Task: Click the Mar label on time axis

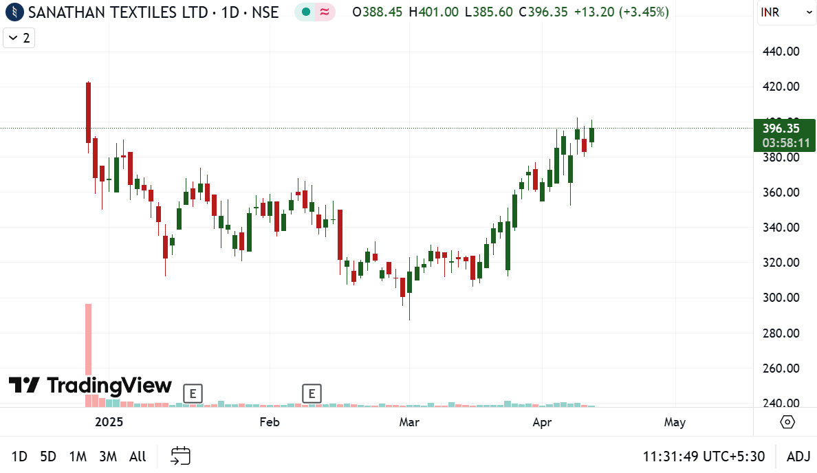Action: [409, 422]
